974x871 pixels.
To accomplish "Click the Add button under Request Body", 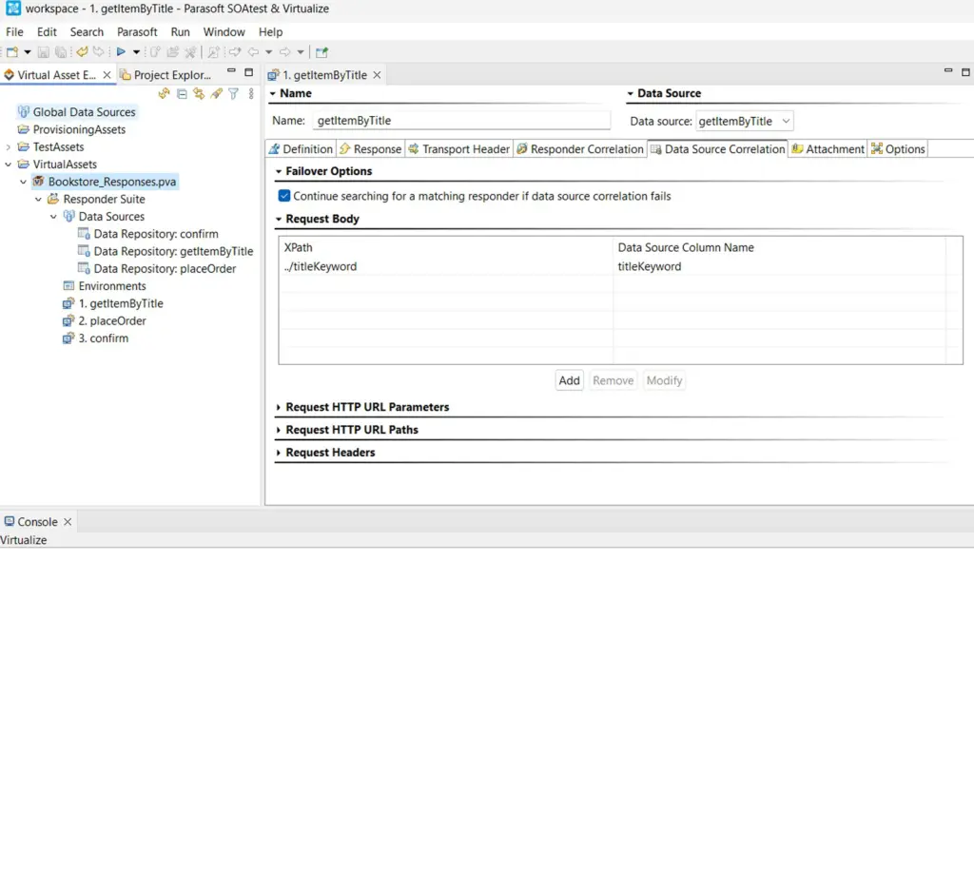I will (569, 380).
